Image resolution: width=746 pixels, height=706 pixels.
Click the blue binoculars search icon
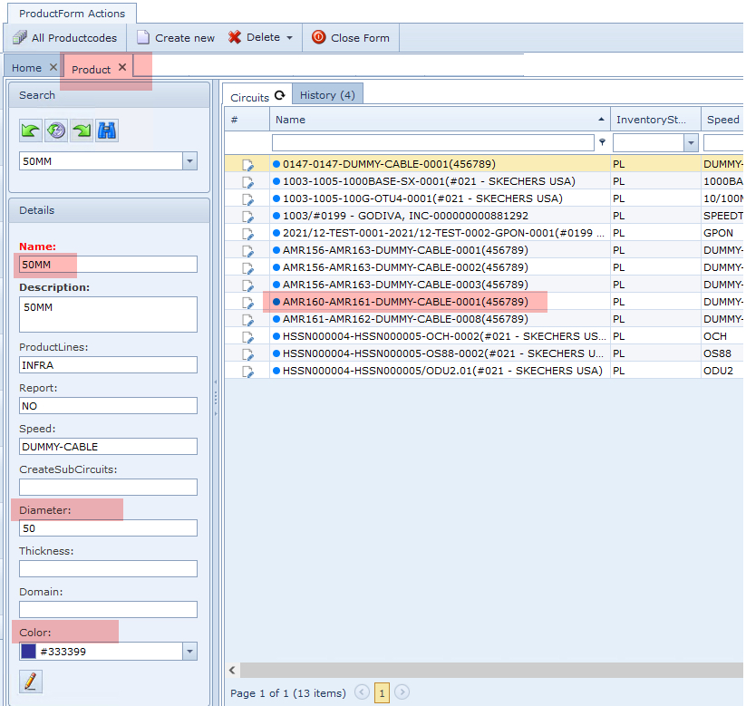coord(107,131)
